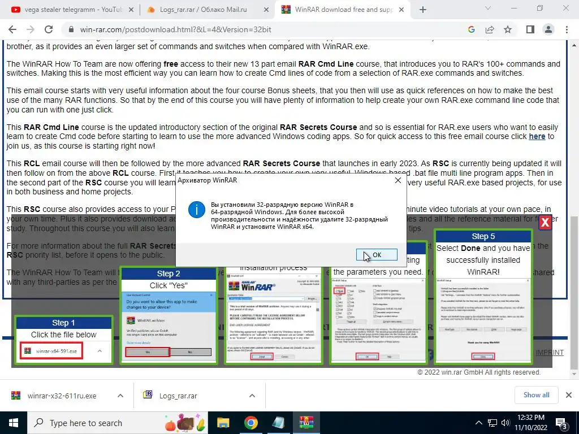
Task: Expand options for Logs_rar.rar download
Action: click(x=252, y=396)
